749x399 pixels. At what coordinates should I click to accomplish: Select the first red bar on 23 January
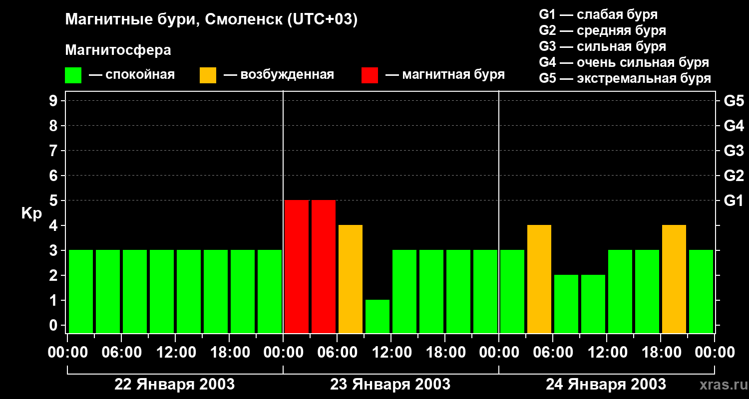point(297,266)
